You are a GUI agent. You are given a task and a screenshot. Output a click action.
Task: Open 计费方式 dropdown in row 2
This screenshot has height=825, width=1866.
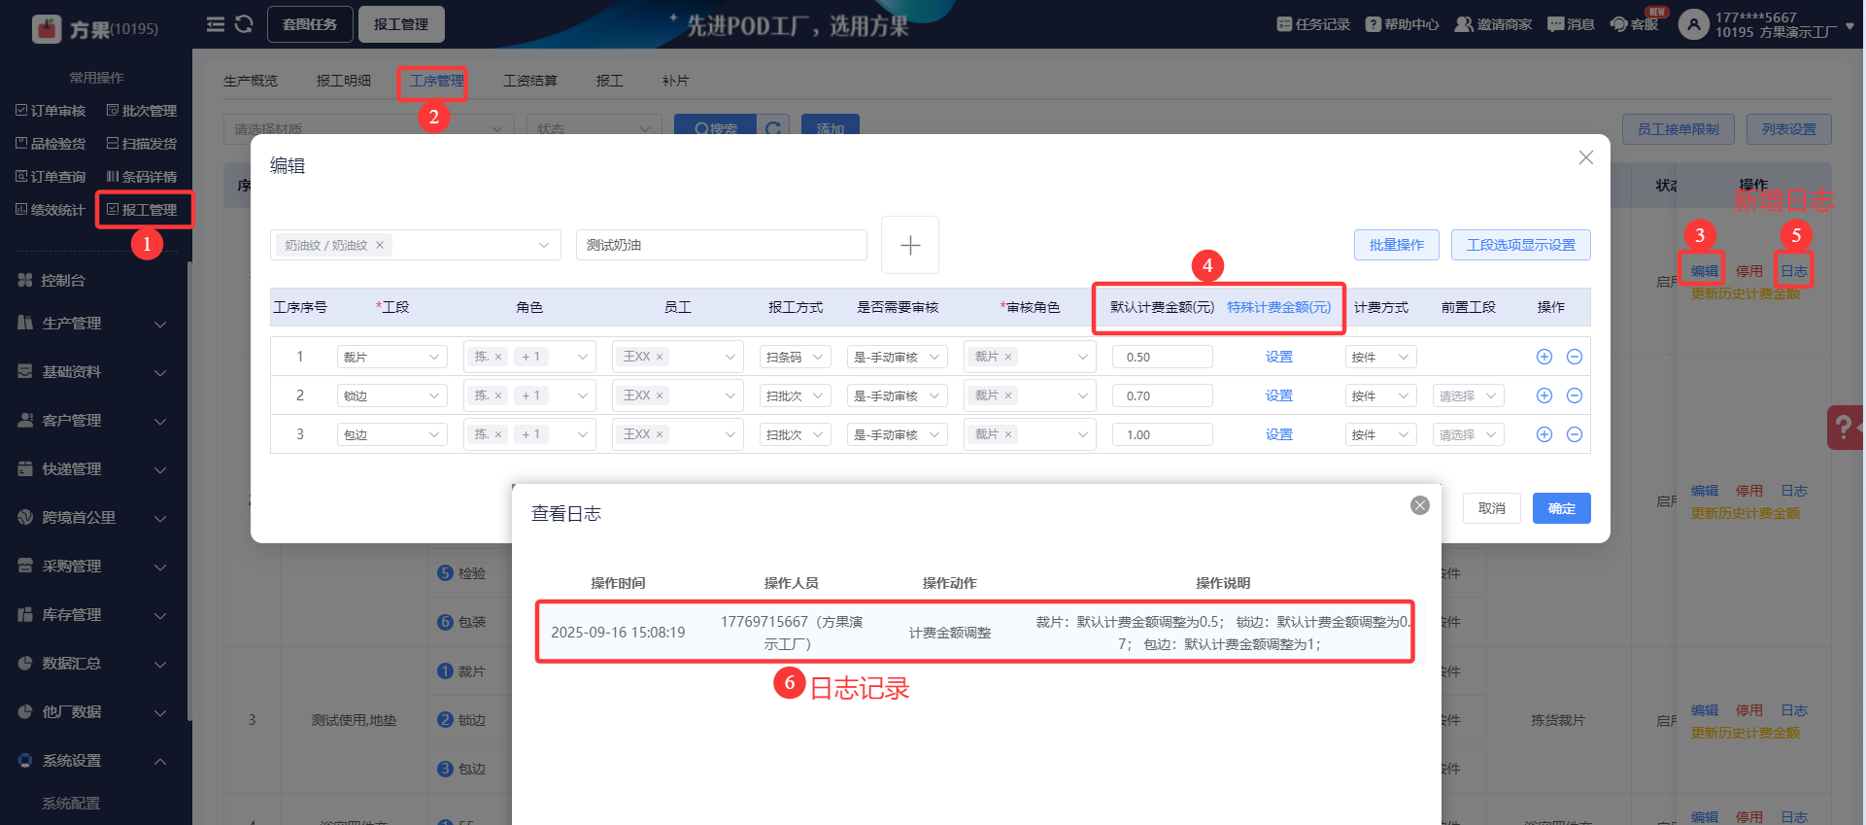pyautogui.click(x=1380, y=395)
